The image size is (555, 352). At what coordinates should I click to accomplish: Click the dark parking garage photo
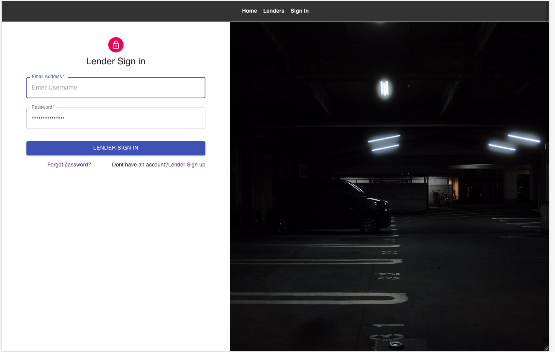[x=389, y=186]
